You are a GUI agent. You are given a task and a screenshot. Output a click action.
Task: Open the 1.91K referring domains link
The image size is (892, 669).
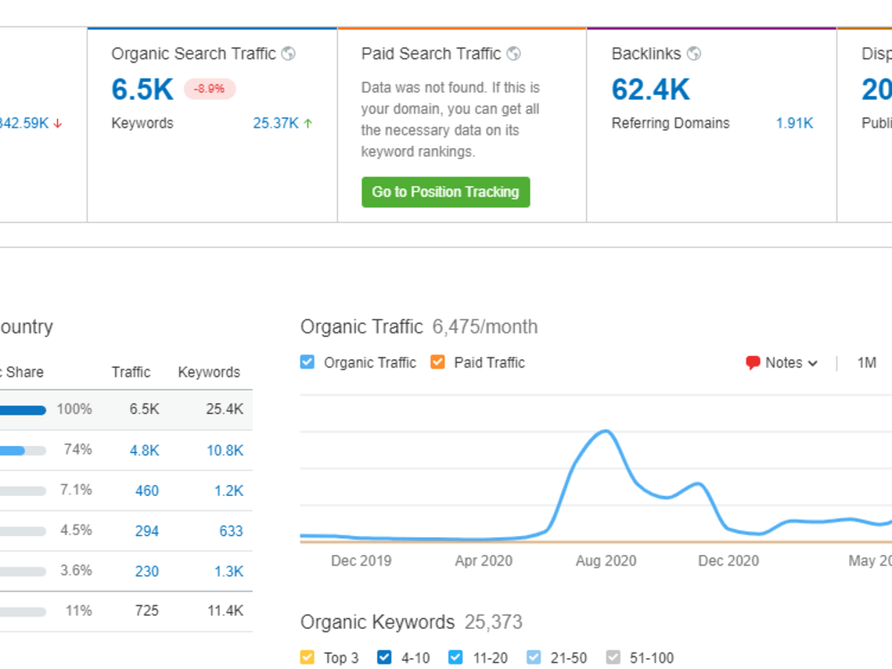coord(795,123)
